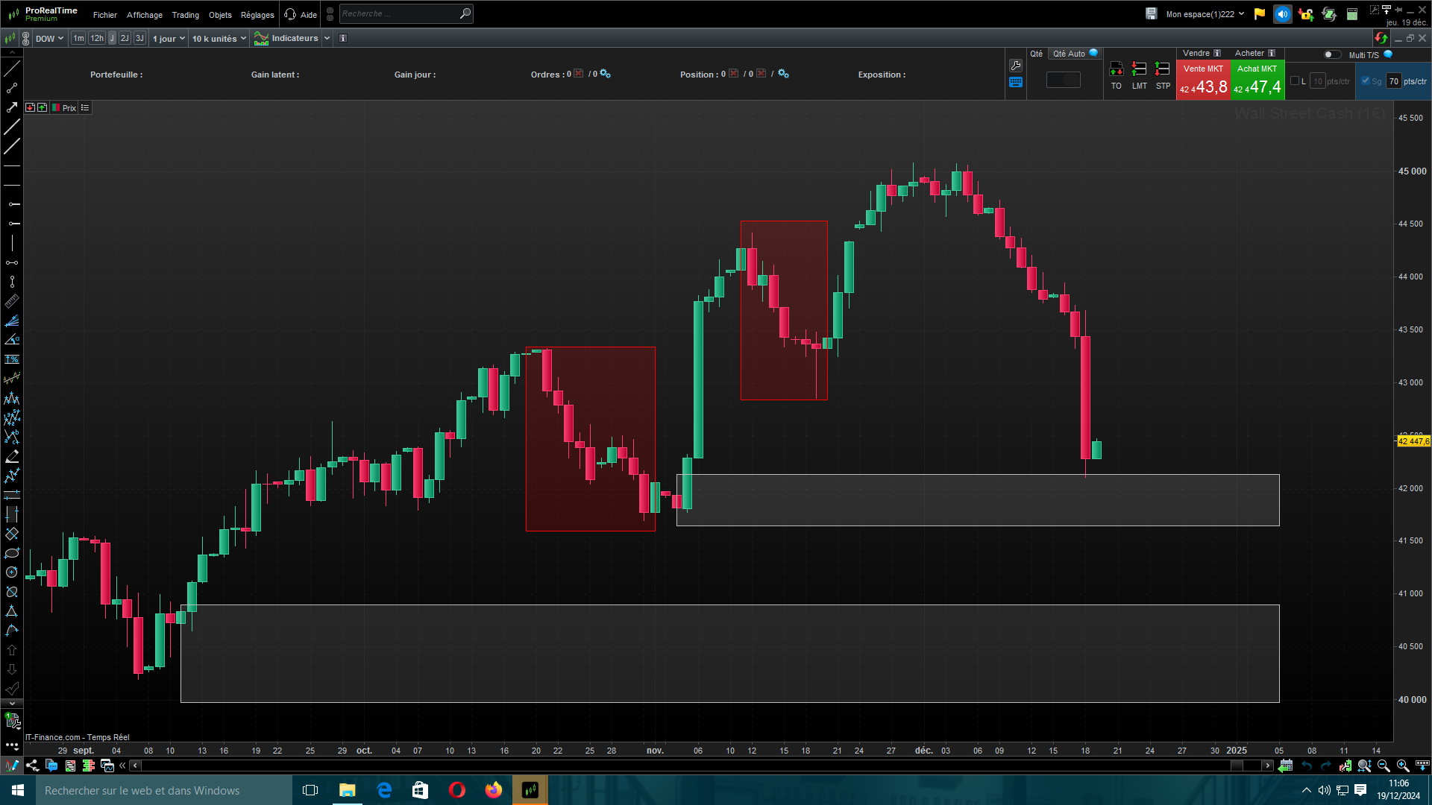
Task: Click the STP stop order icon
Action: point(1162,69)
